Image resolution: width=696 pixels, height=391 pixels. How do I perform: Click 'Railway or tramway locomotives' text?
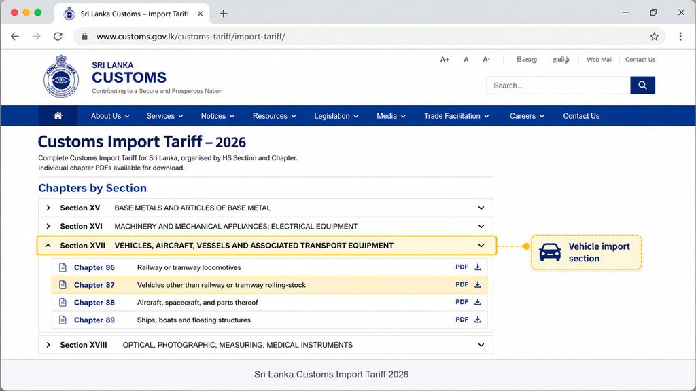[189, 267]
